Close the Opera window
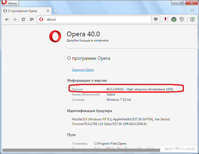Image resolution: width=199 pixels, height=154 pixels. click(192, 3)
